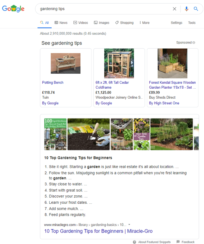Open the Images tab
The width and height of the screenshot is (204, 244).
pyautogui.click(x=101, y=23)
